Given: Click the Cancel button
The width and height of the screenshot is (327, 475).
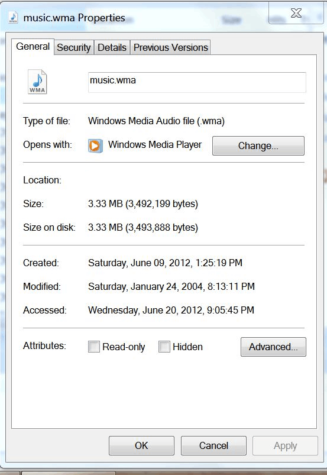Looking at the screenshot, I should coord(213,445).
